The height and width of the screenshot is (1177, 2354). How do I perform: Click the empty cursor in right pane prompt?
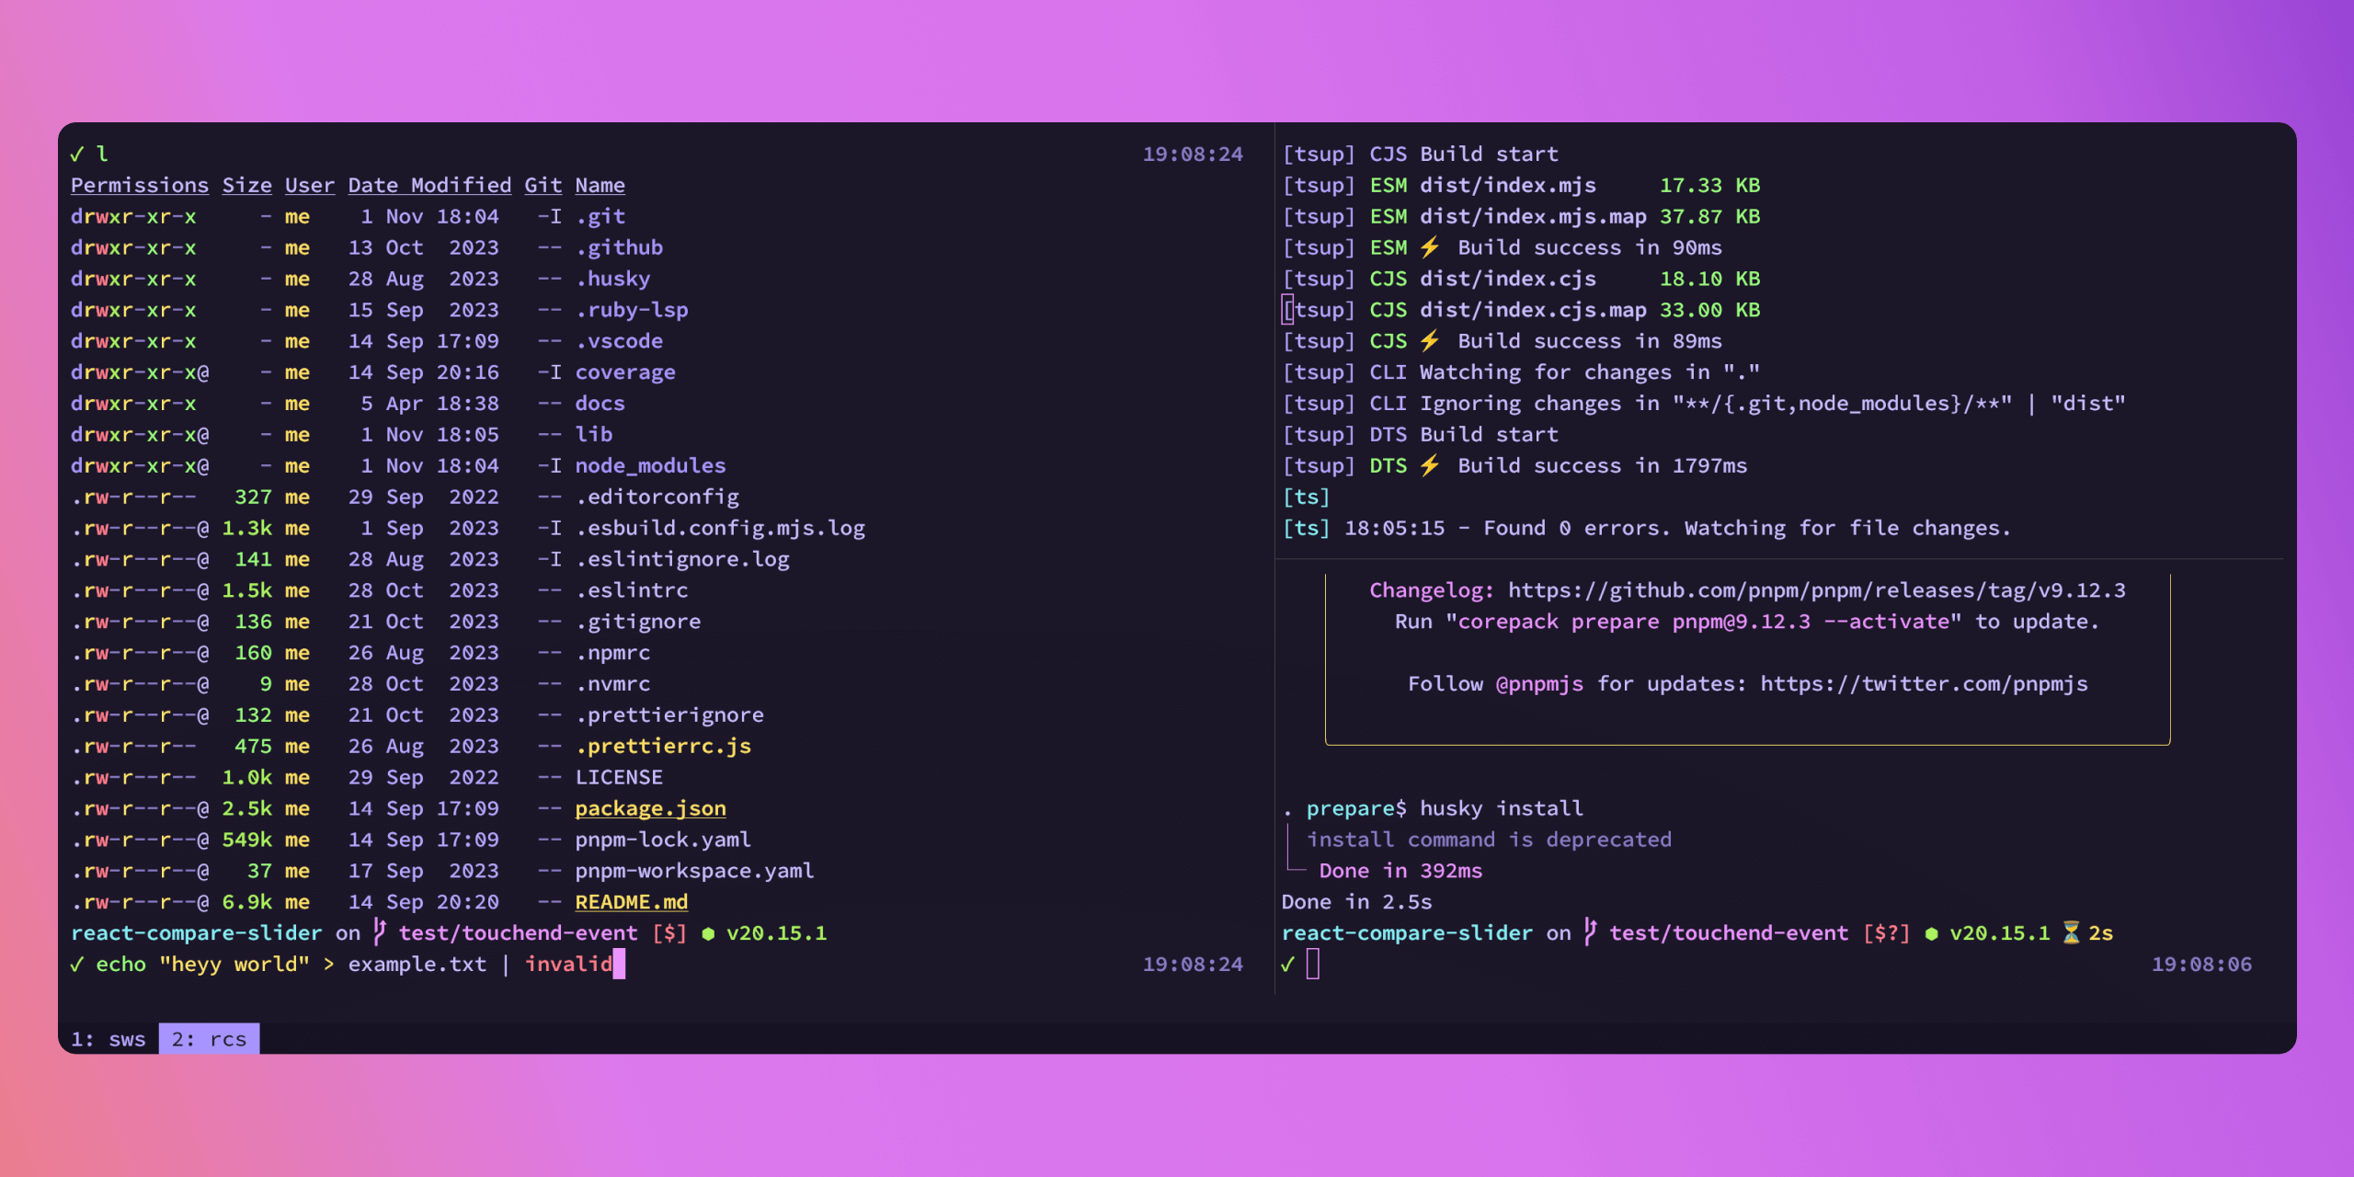(x=1312, y=964)
